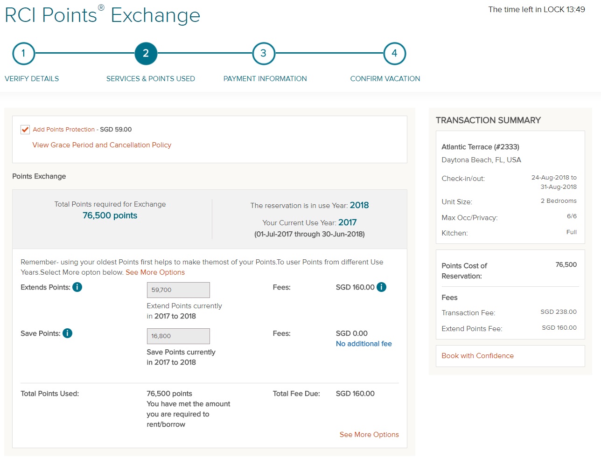Click the 76,500 points total required value

click(110, 215)
